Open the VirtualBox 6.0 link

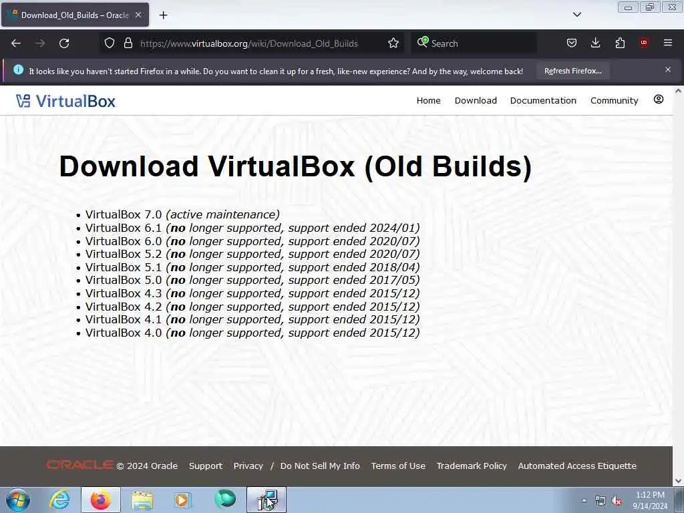[x=124, y=241]
